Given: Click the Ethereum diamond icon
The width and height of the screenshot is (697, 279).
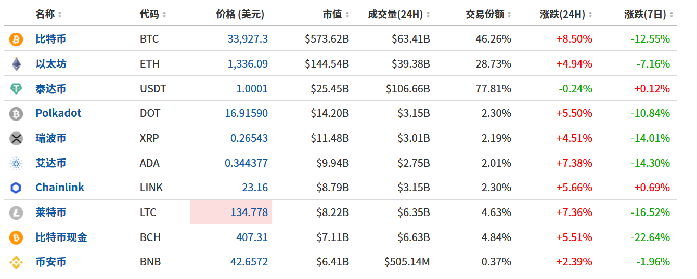Looking at the screenshot, I should [16, 64].
